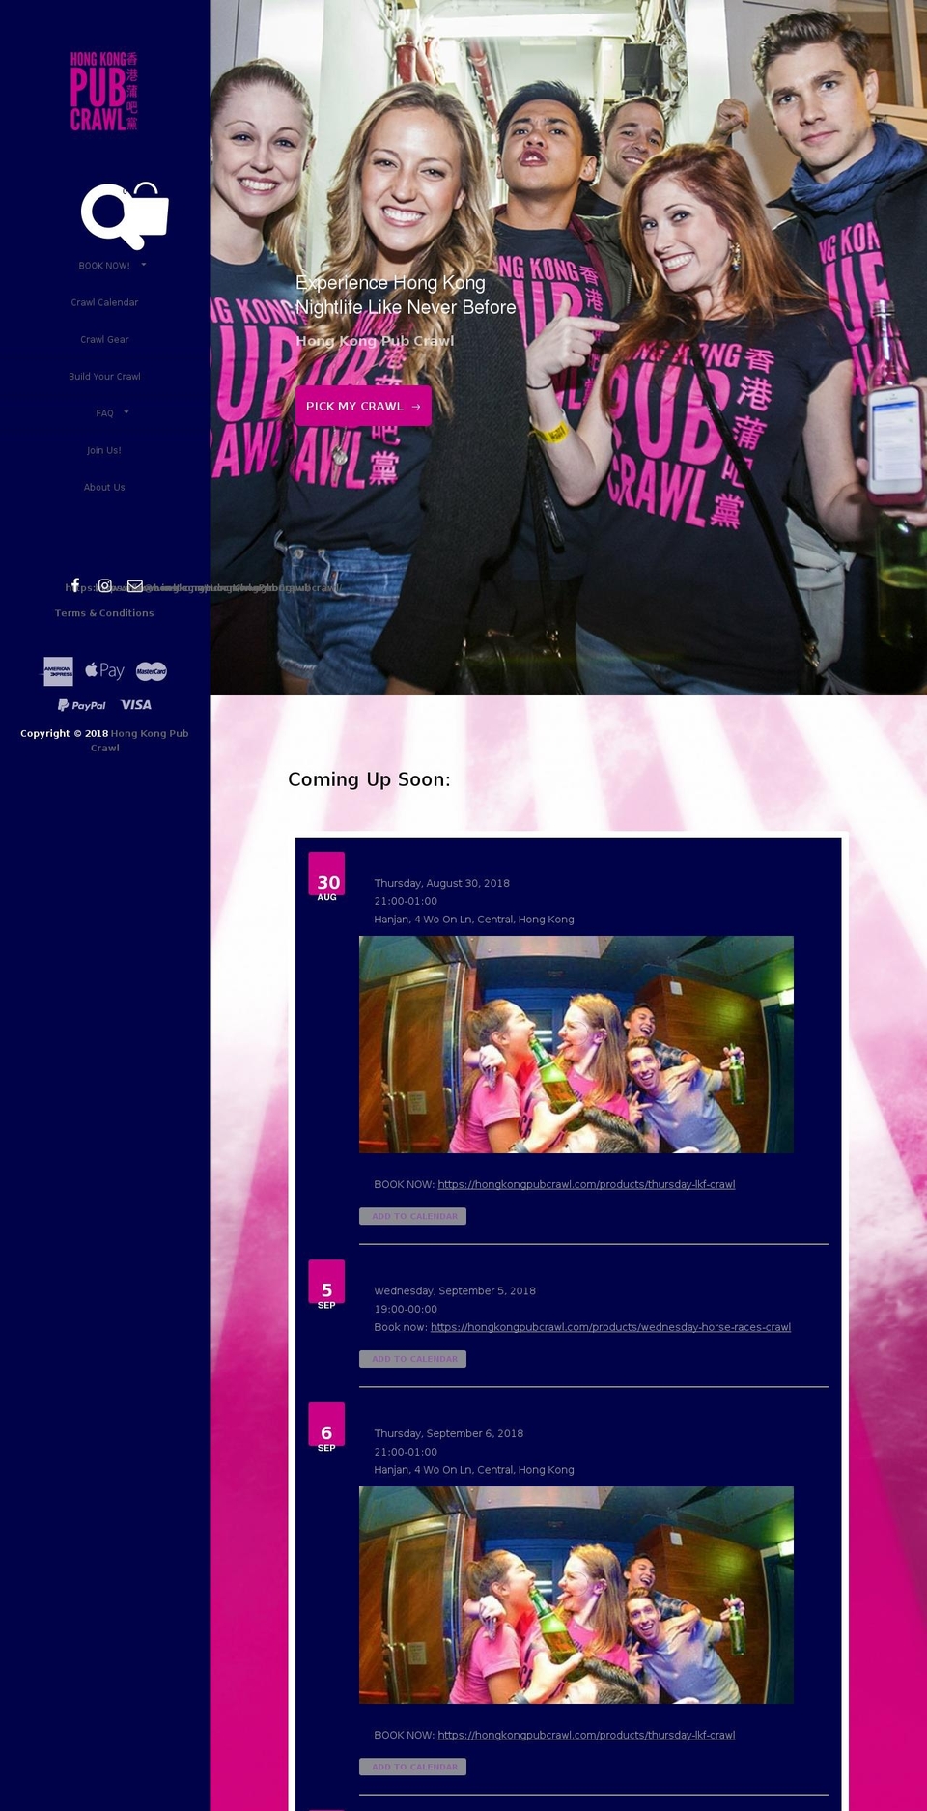Image resolution: width=927 pixels, height=1811 pixels.
Task: Open the Join Us! page
Action: (x=104, y=450)
